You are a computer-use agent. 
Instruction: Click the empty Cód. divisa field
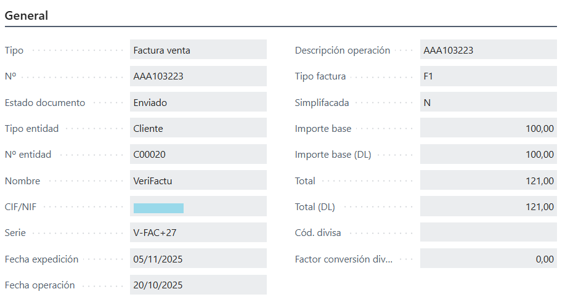[x=488, y=233]
